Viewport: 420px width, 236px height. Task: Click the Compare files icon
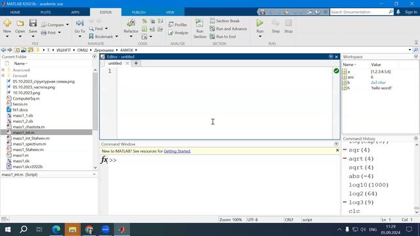point(44,25)
